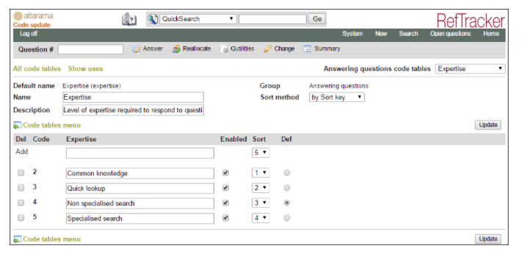Open the Open questions menu item
Screen dimensions: 527x265
451,34
